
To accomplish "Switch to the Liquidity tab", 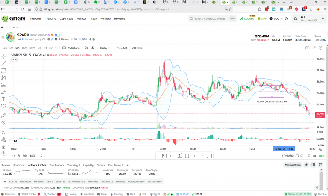I will [x=88, y=165].
